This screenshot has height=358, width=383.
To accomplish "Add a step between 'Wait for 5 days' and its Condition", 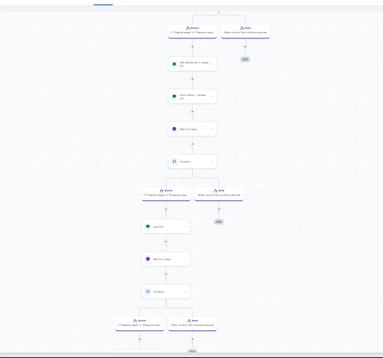I will [192, 144].
